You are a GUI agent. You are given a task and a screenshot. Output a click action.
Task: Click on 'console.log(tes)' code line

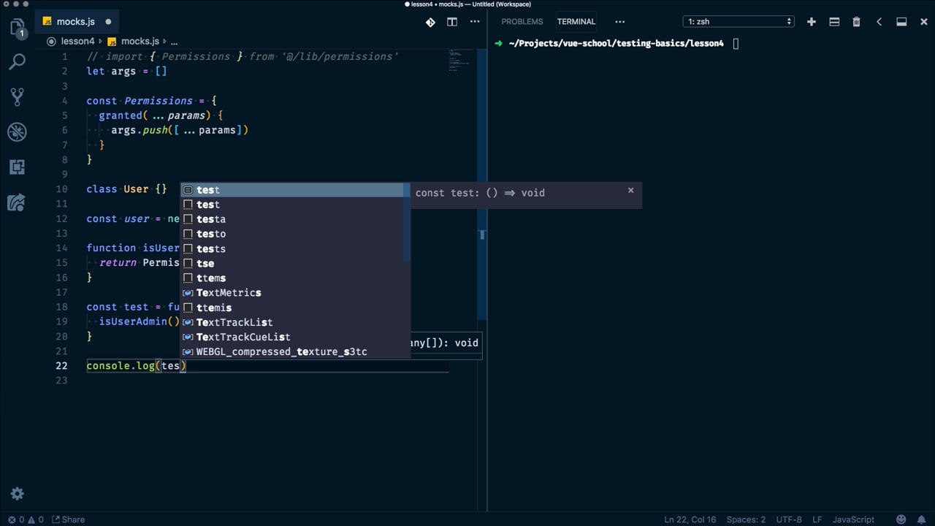[137, 366]
